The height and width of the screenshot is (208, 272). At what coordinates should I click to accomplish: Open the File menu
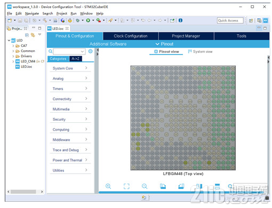[10, 13]
